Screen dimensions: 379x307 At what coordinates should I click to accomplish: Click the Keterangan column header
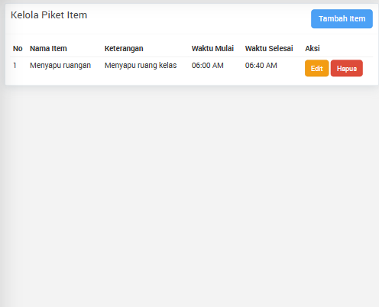tap(124, 48)
